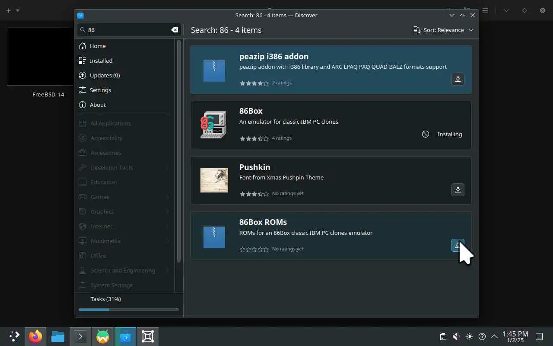Click the show desktop button
Screen dimensions: 553x346
click(x=539, y=336)
